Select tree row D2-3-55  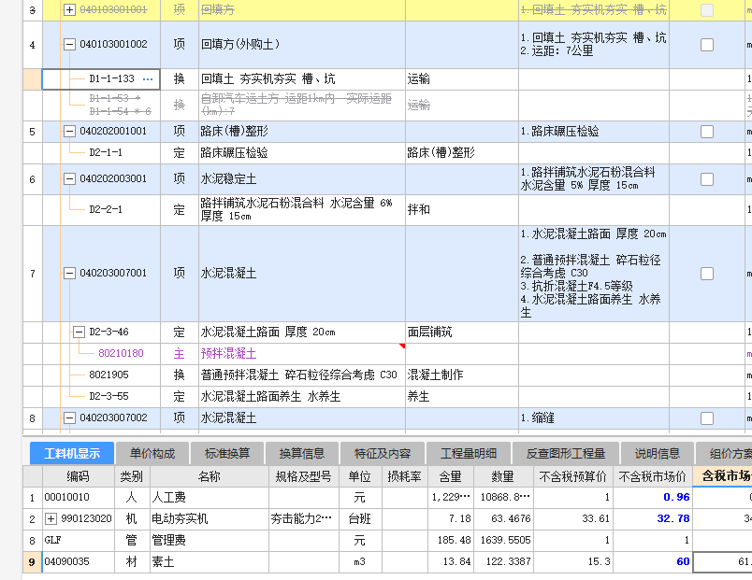[108, 397]
